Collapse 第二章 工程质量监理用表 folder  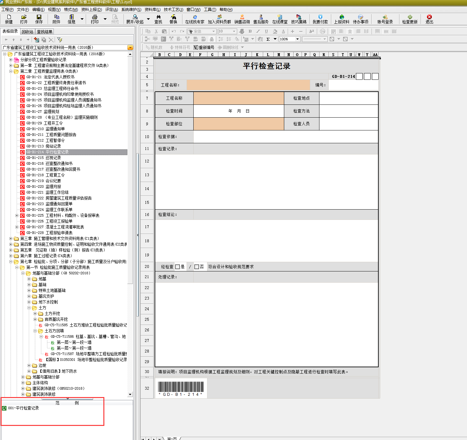11,71
